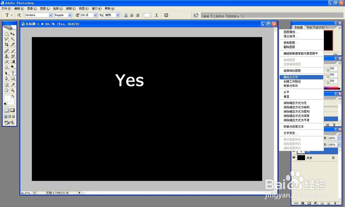Viewport: 345px width, 207px height.
Task: Select the Hand tool
Action: point(6,90)
